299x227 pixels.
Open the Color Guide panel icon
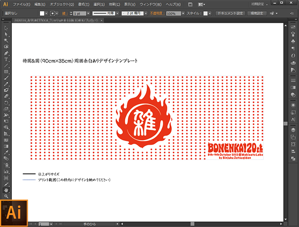(293, 70)
